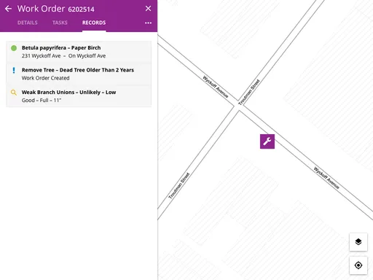Open the Weak Branch Unions inspection record
The height and width of the screenshot is (280, 373).
[79, 96]
